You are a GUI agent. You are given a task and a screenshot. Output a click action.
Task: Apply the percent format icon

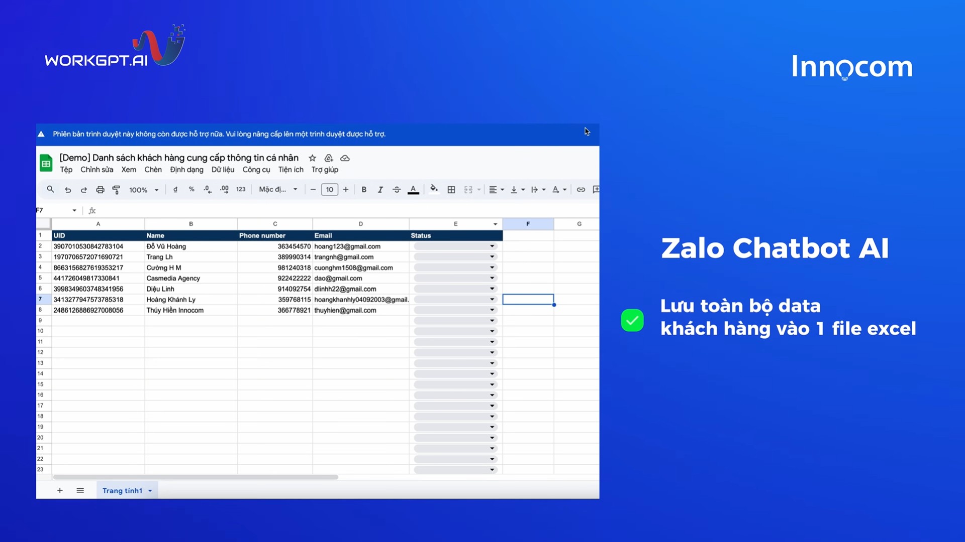[191, 189]
